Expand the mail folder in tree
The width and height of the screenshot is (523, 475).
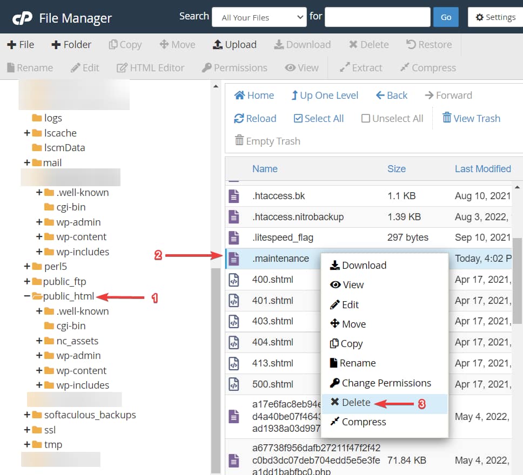(x=27, y=162)
